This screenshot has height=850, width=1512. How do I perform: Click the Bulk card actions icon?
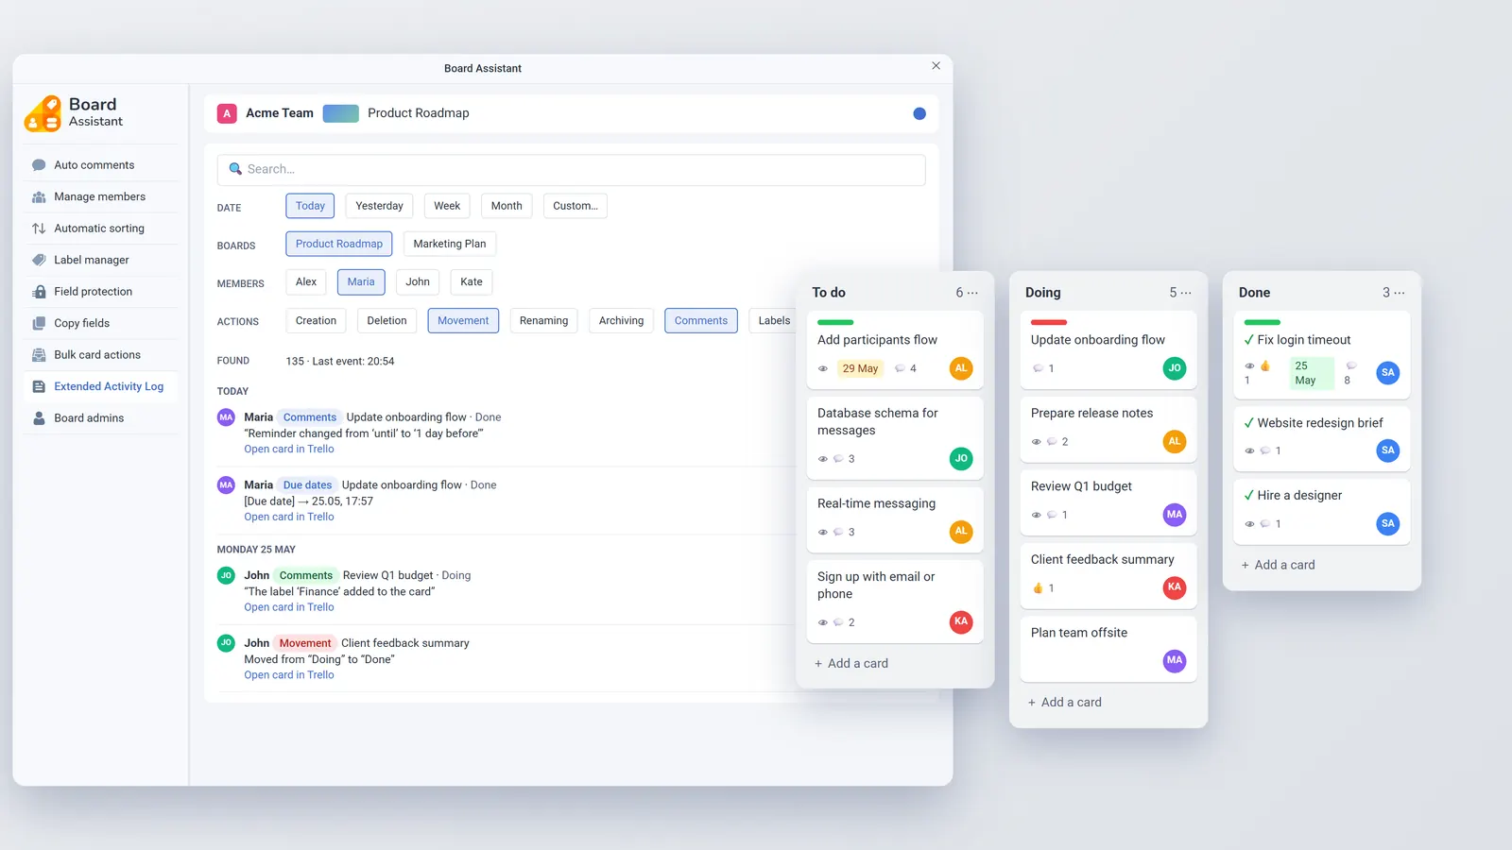[39, 355]
